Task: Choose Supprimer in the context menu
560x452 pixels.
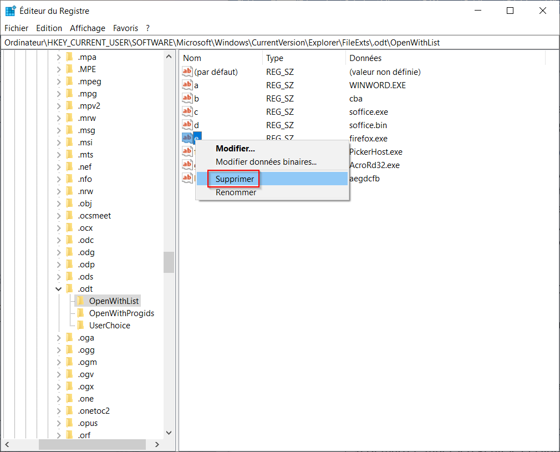Action: (272, 179)
